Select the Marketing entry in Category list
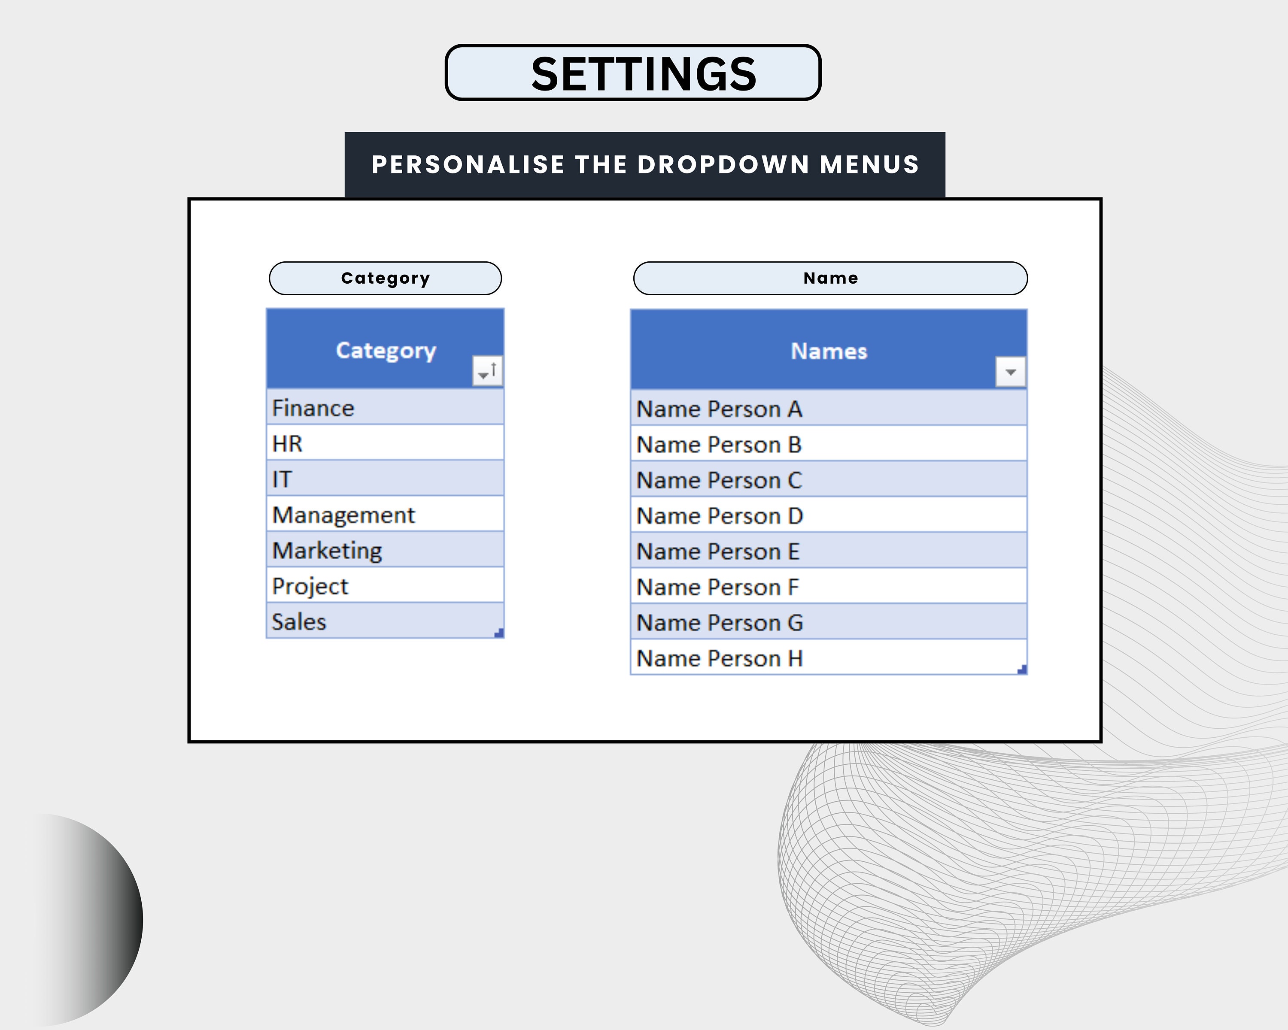Image resolution: width=1288 pixels, height=1030 pixels. pos(385,550)
